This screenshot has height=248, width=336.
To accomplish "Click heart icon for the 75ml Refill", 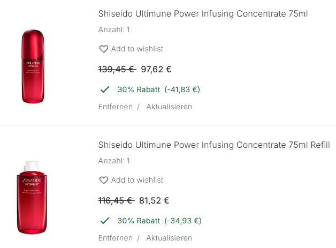I will coord(104,180).
